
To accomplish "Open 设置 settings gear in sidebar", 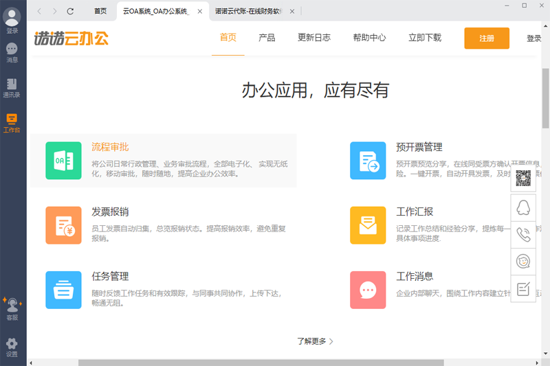I will pos(12,346).
